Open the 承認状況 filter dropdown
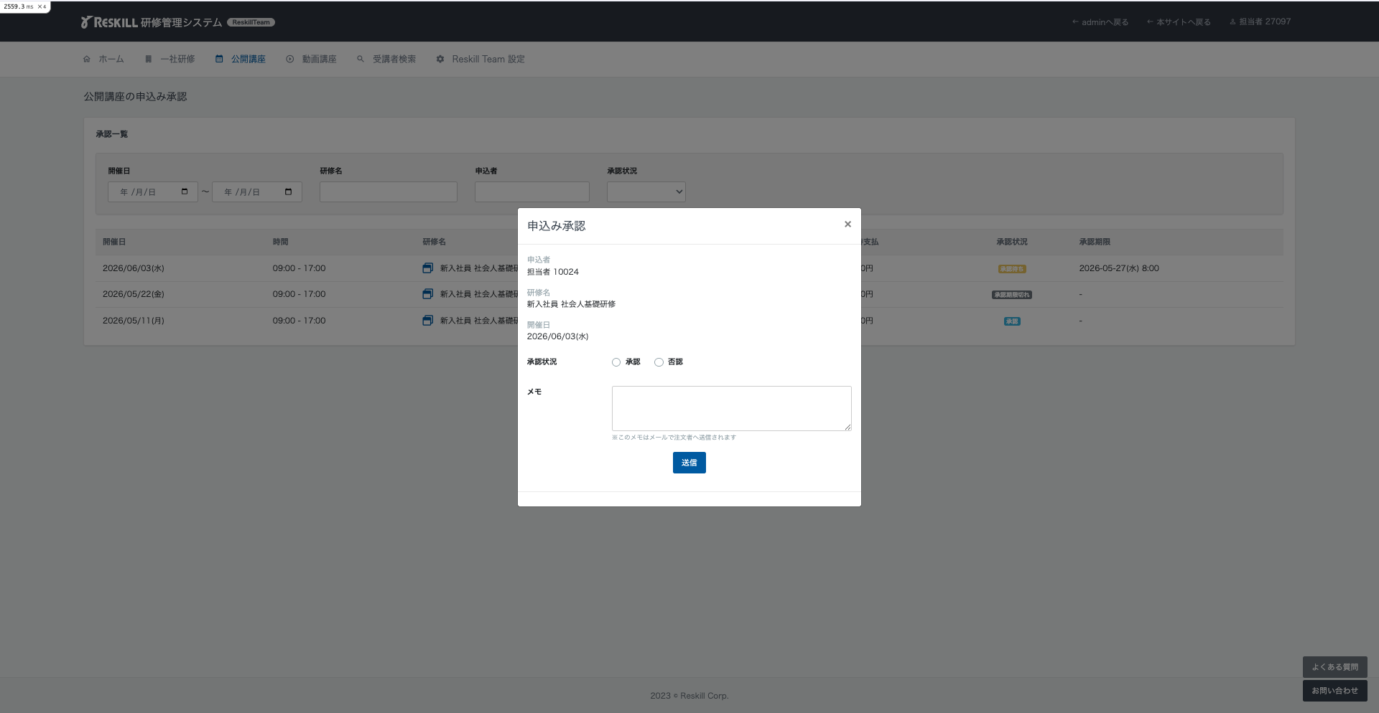Viewport: 1379px width, 713px height. 646,192
